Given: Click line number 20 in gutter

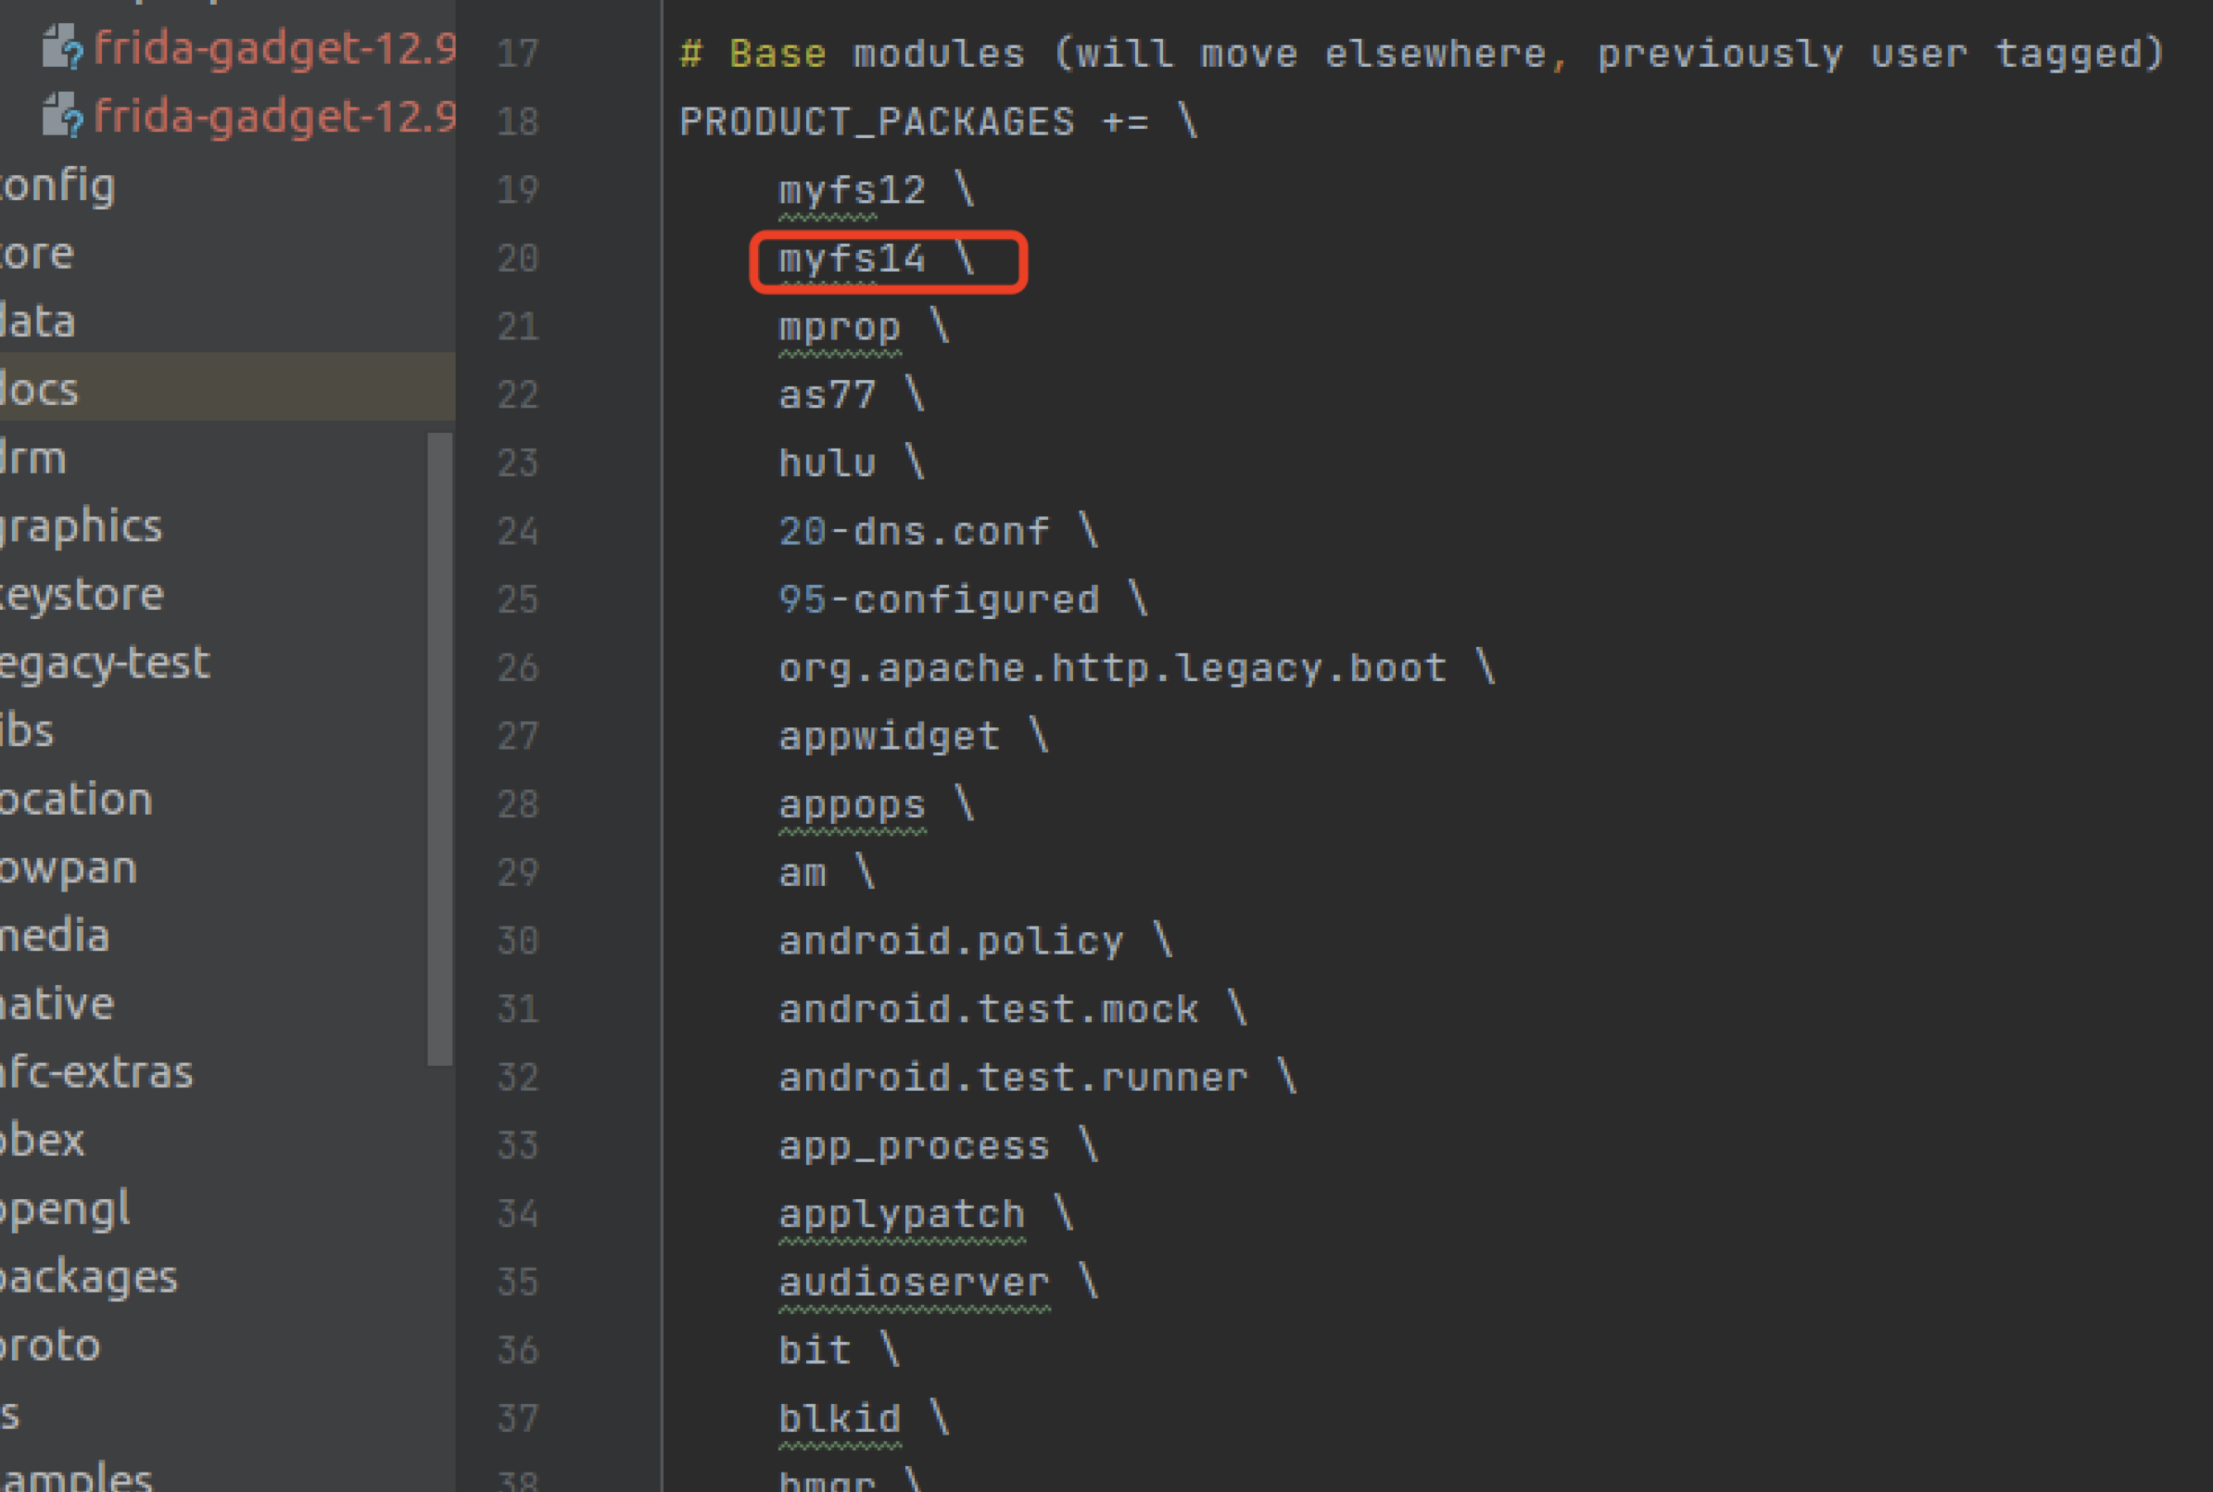Looking at the screenshot, I should pyautogui.click(x=518, y=259).
